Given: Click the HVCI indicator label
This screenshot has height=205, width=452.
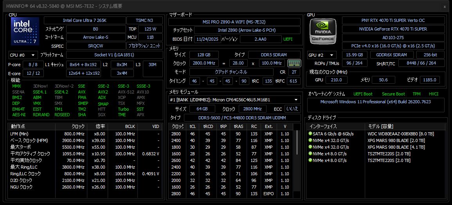Looking at the screenshot, I should [433, 94].
